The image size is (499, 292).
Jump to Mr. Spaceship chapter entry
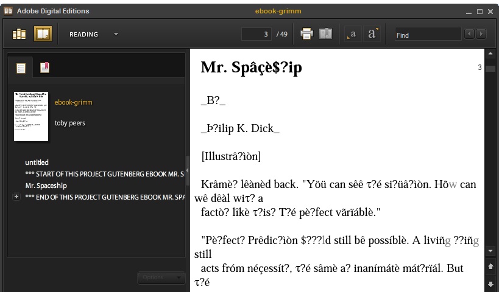(46, 186)
